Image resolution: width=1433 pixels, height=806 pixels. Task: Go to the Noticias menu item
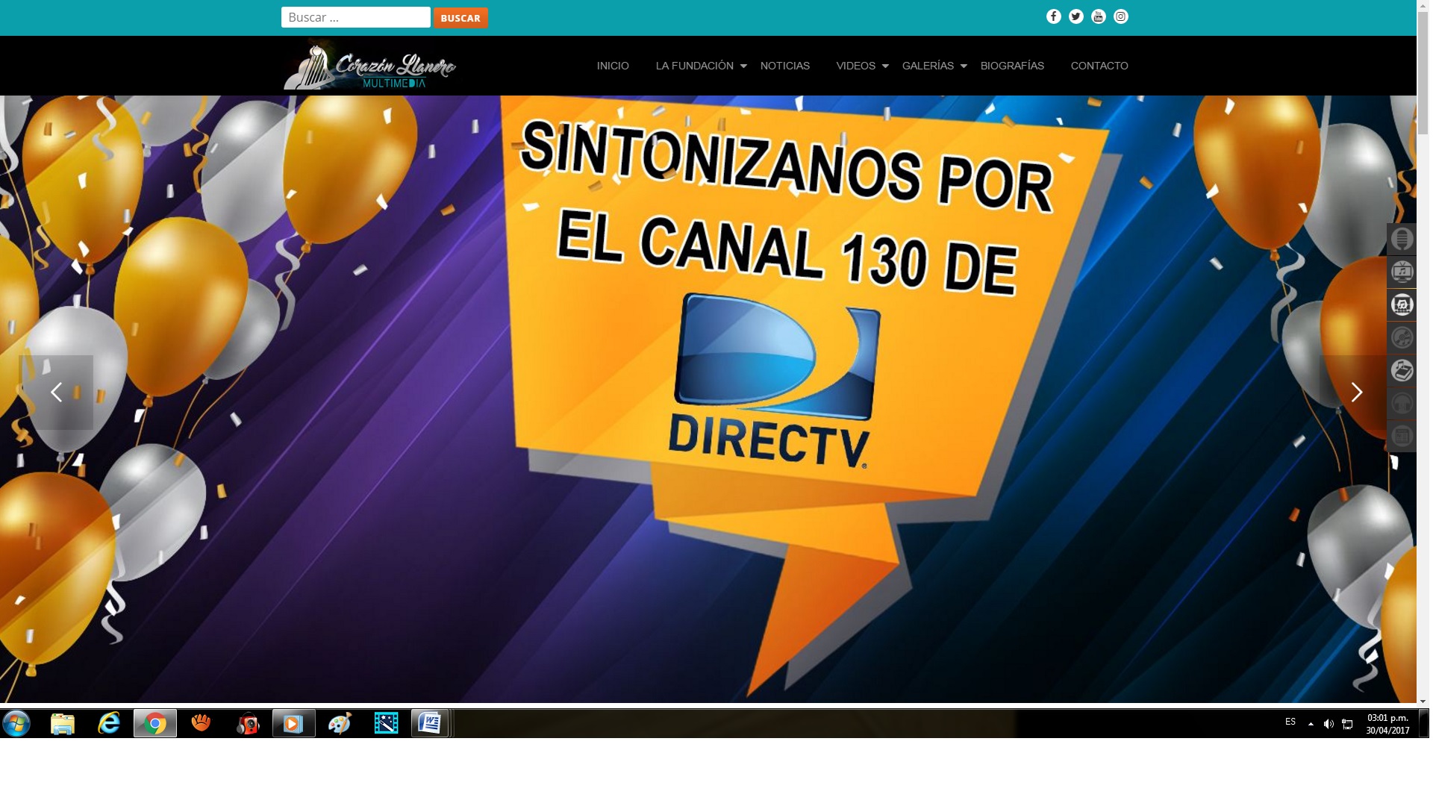pyautogui.click(x=784, y=66)
